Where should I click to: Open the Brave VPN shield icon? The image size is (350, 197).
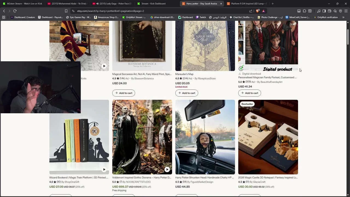click(340, 11)
